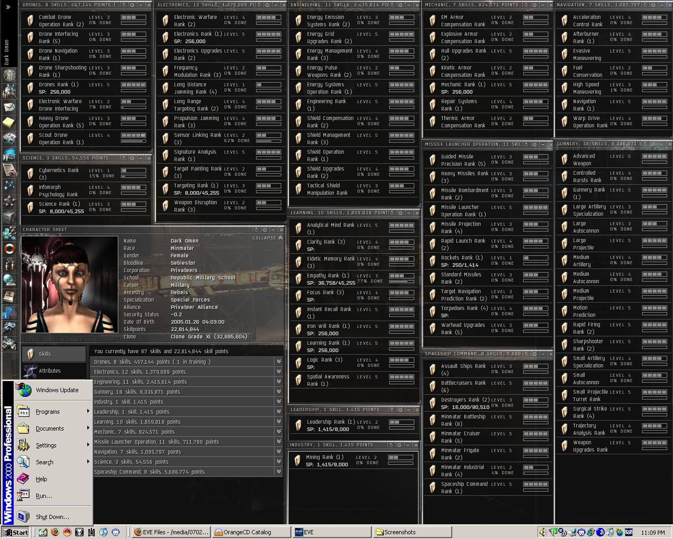
Task: Switch to the Skills tab
Action: click(54, 354)
